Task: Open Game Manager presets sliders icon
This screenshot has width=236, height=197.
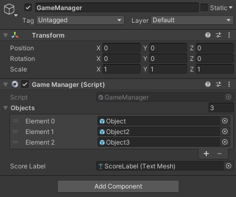Action: 218,84
